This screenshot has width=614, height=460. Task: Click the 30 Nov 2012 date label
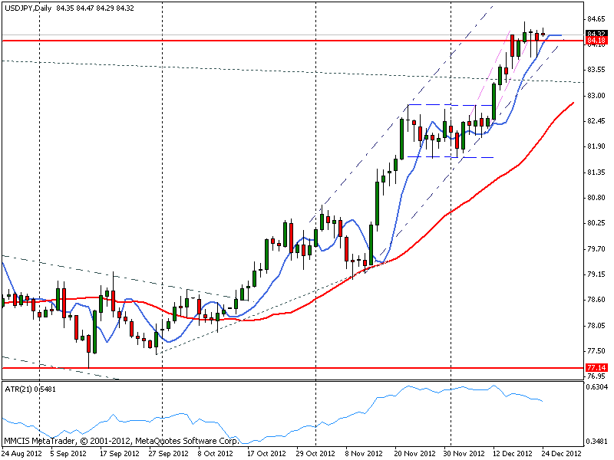pyautogui.click(x=464, y=453)
